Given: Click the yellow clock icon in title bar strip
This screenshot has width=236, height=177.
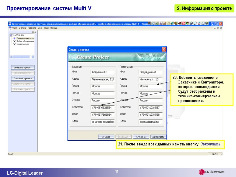Looking at the screenshot, I should [168, 23].
